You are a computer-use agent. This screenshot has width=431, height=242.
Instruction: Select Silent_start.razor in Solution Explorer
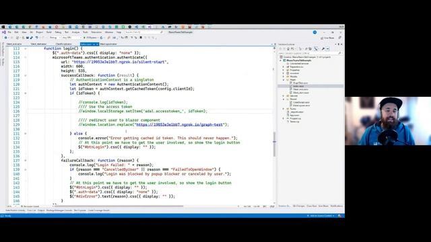301,93
